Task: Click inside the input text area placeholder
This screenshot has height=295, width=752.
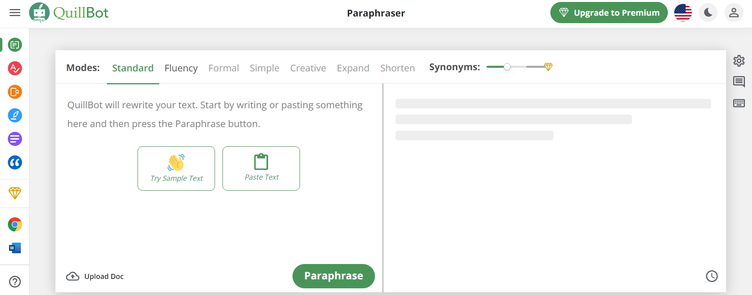Action: point(215,114)
